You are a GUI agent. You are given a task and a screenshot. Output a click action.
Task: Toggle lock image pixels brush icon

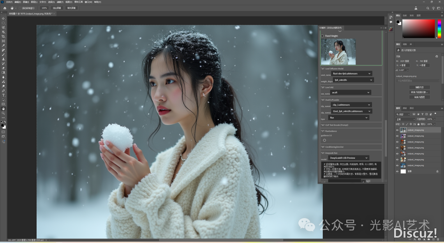coord(407,124)
